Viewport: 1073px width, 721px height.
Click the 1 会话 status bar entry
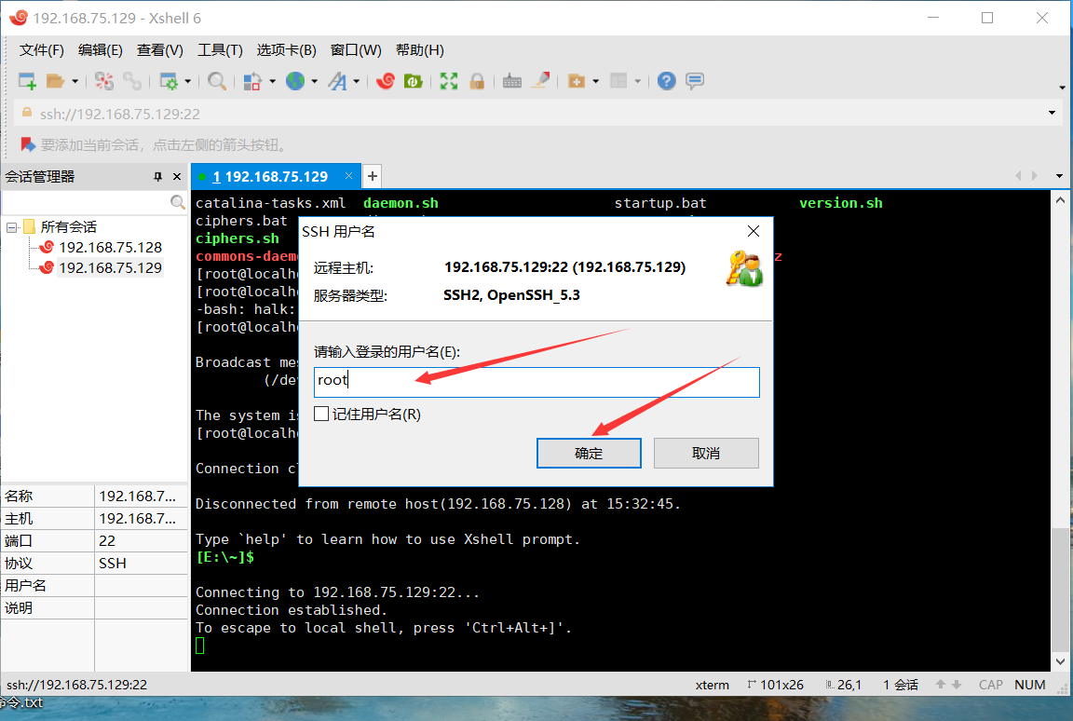point(901,685)
